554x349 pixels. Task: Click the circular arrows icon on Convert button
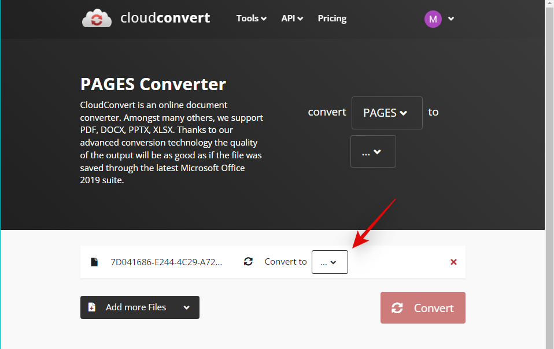(x=397, y=307)
